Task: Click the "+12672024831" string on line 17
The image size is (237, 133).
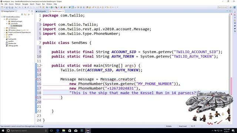Action: coord(120,88)
